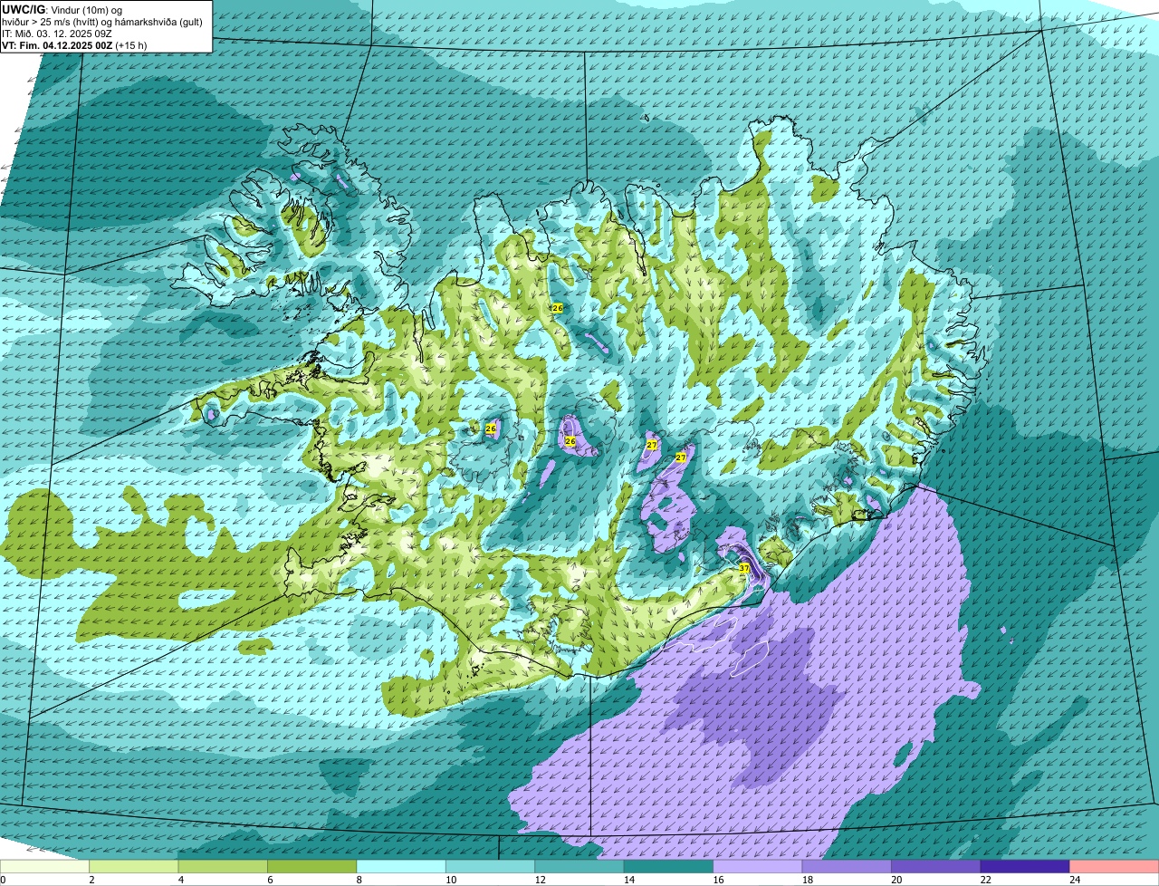Click the 'UWC/IG: Vindur (10m) og' title line
This screenshot has width=1159, height=886.
(x=62, y=9)
